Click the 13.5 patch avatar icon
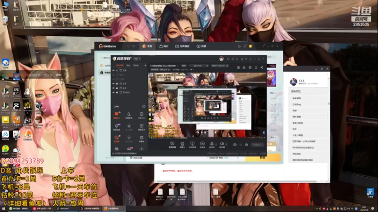Image resolution: width=378 pixels, height=212 pixels. (293, 82)
